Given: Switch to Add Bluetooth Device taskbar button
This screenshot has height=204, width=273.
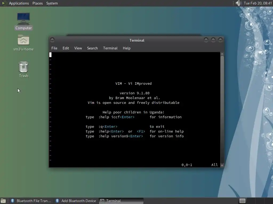Looking at the screenshot, I should [76, 201].
